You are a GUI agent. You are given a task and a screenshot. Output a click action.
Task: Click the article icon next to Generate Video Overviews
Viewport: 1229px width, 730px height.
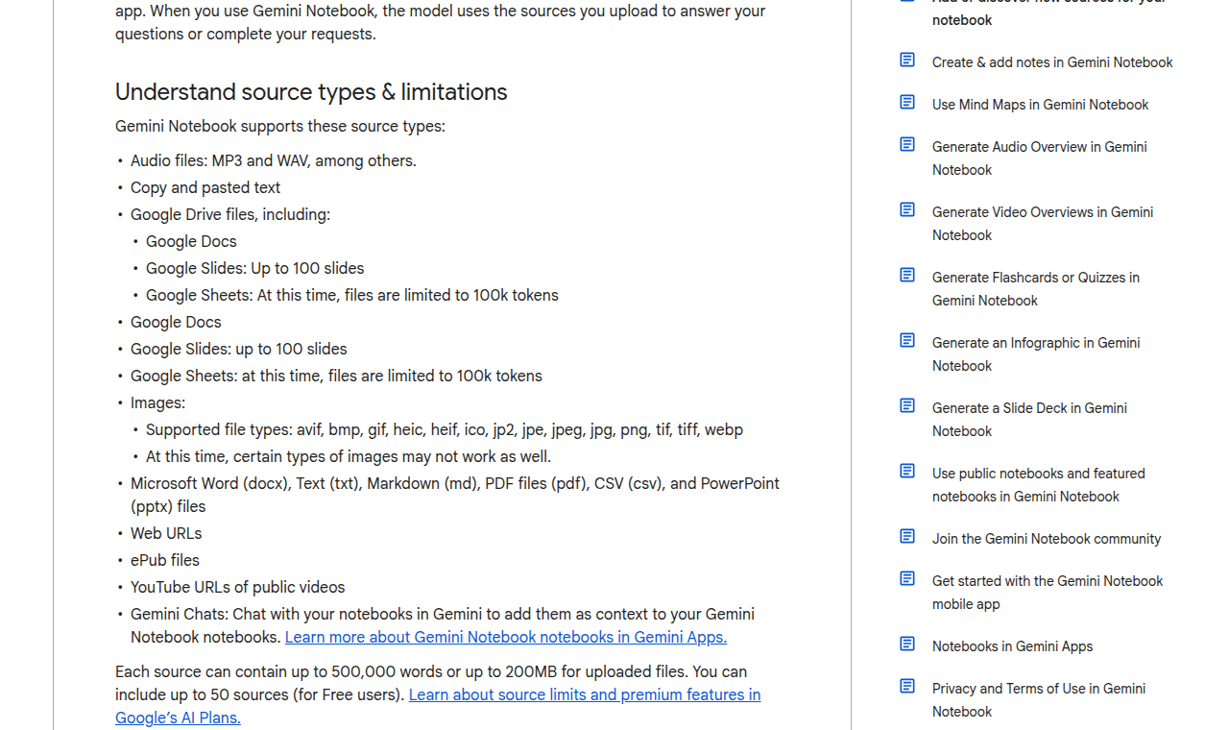(907, 210)
